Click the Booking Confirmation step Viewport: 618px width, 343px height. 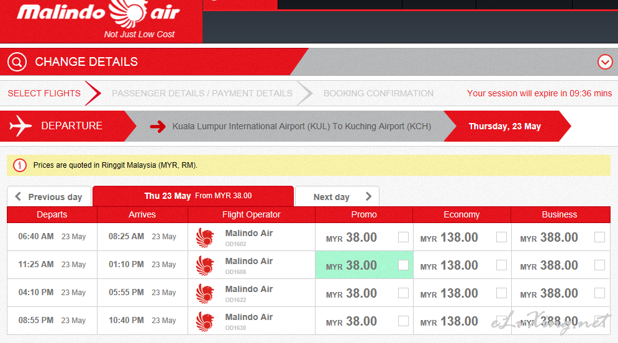[378, 93]
